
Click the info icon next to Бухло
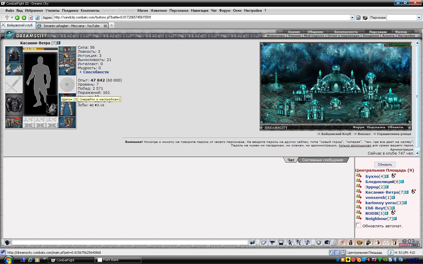(x=387, y=176)
